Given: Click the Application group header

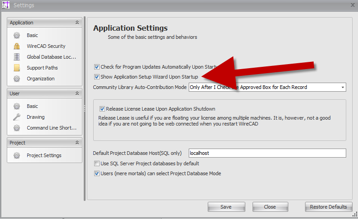Looking at the screenshot, I should (44, 23).
